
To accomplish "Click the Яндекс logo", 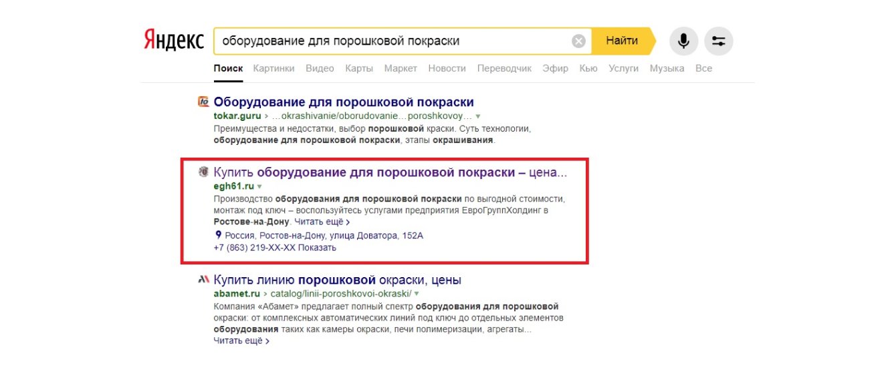I will coord(174,41).
